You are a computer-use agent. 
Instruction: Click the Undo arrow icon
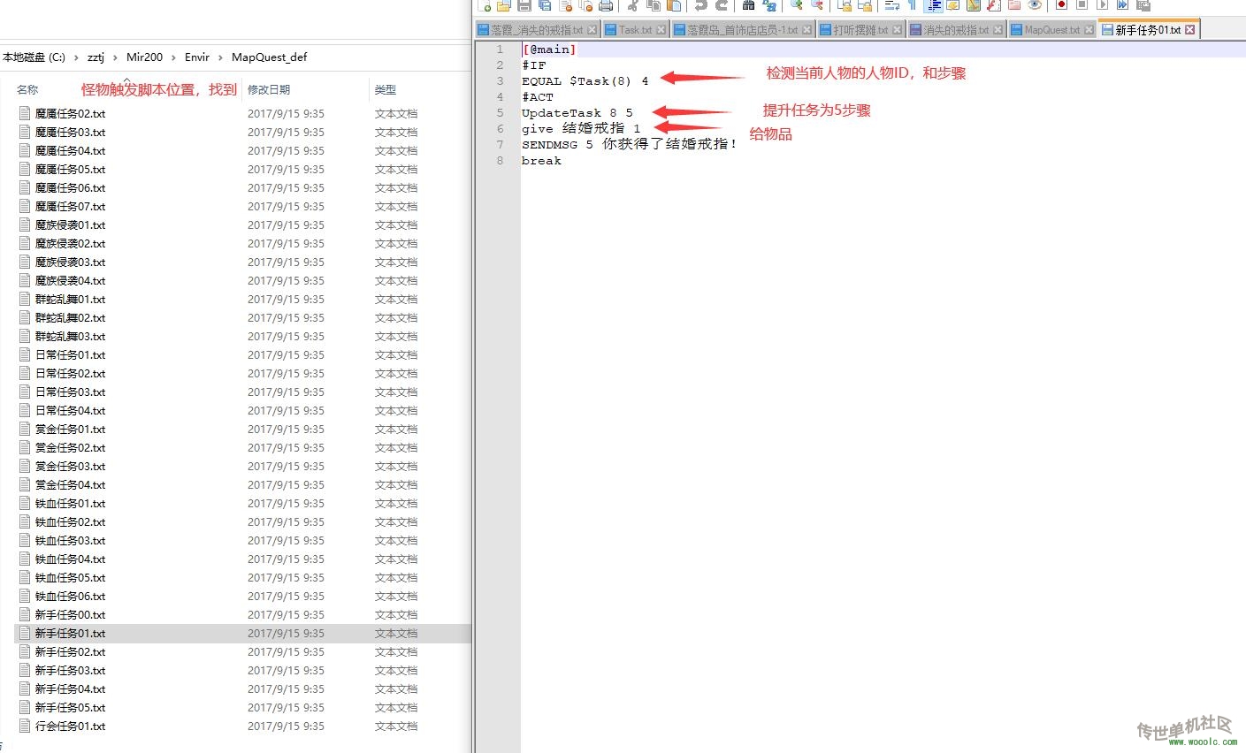pos(700,6)
